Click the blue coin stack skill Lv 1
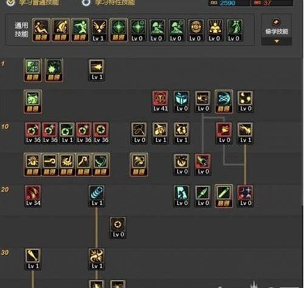 click(97, 196)
